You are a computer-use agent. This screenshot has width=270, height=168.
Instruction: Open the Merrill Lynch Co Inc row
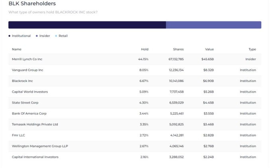click(135, 59)
